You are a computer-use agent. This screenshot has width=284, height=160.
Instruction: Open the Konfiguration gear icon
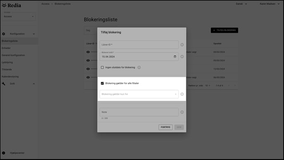point(4,34)
